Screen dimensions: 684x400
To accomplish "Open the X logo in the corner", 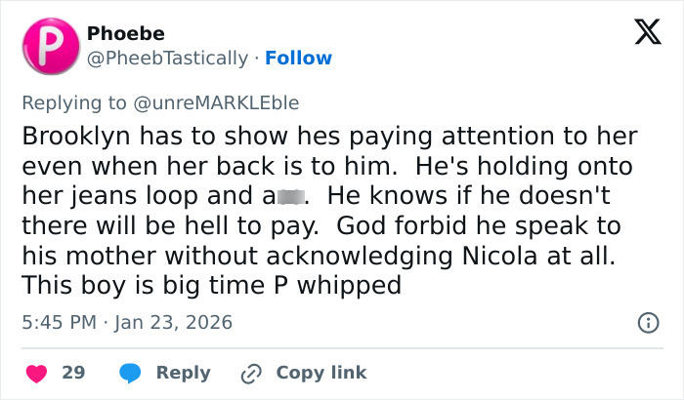I will (x=640, y=35).
